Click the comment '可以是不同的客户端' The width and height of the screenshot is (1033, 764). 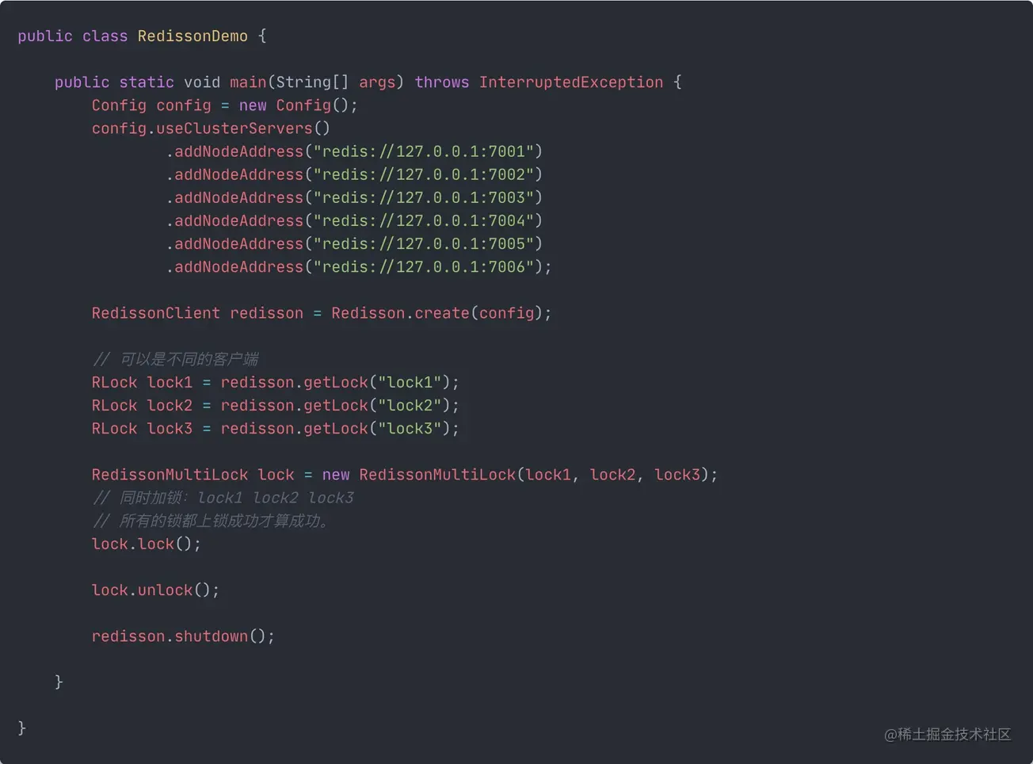(x=176, y=359)
